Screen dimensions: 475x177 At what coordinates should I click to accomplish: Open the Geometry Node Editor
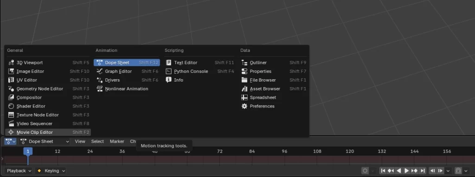(48, 89)
